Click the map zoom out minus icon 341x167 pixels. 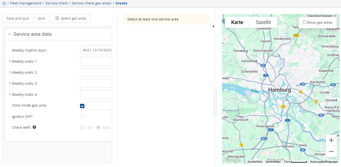click(331, 152)
